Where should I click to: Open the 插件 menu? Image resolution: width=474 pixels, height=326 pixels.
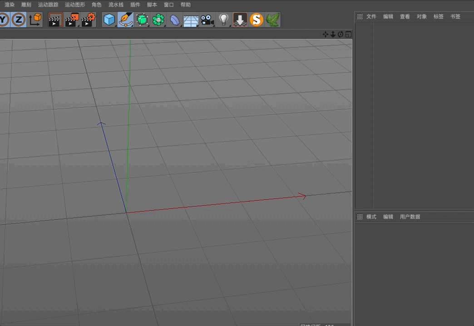(x=135, y=5)
